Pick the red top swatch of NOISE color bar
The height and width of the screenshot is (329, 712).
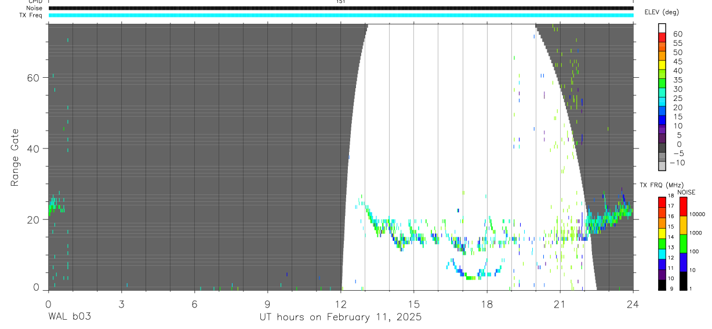[x=684, y=207]
